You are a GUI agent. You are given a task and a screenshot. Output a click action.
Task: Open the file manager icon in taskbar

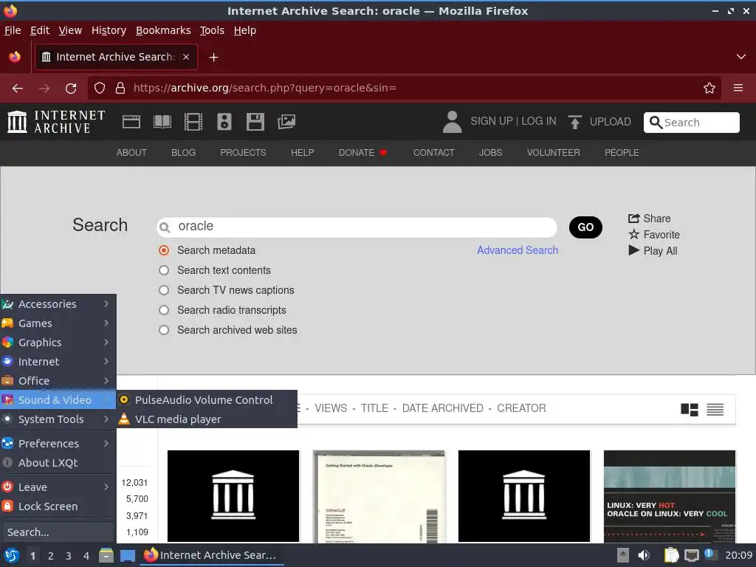106,555
